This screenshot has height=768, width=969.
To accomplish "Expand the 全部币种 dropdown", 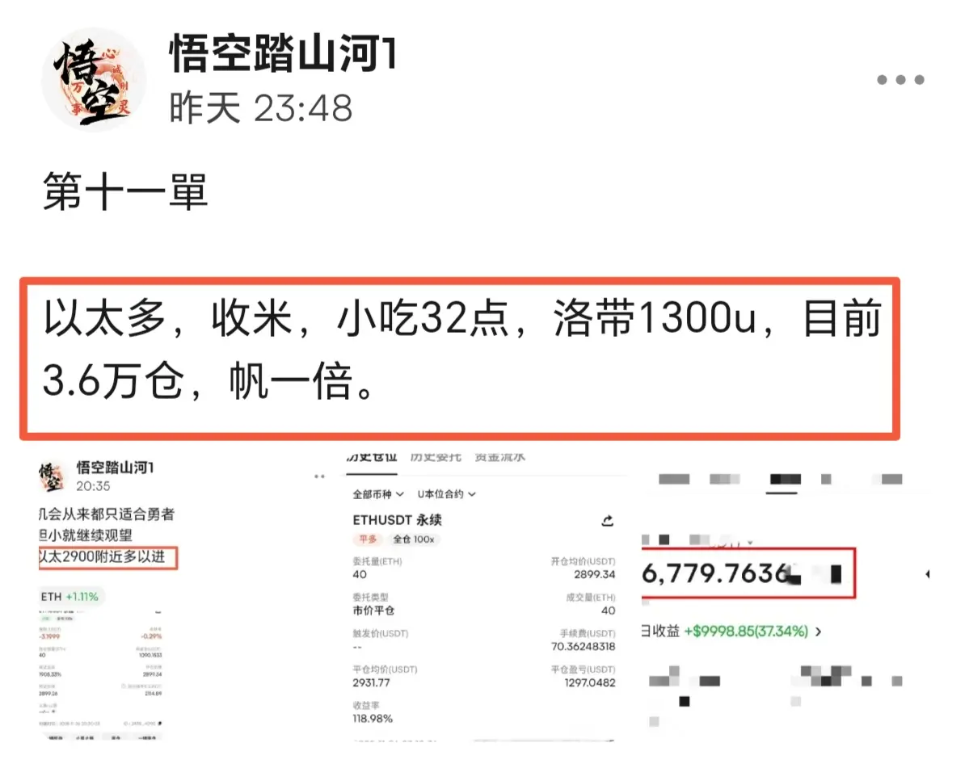I will (x=377, y=494).
